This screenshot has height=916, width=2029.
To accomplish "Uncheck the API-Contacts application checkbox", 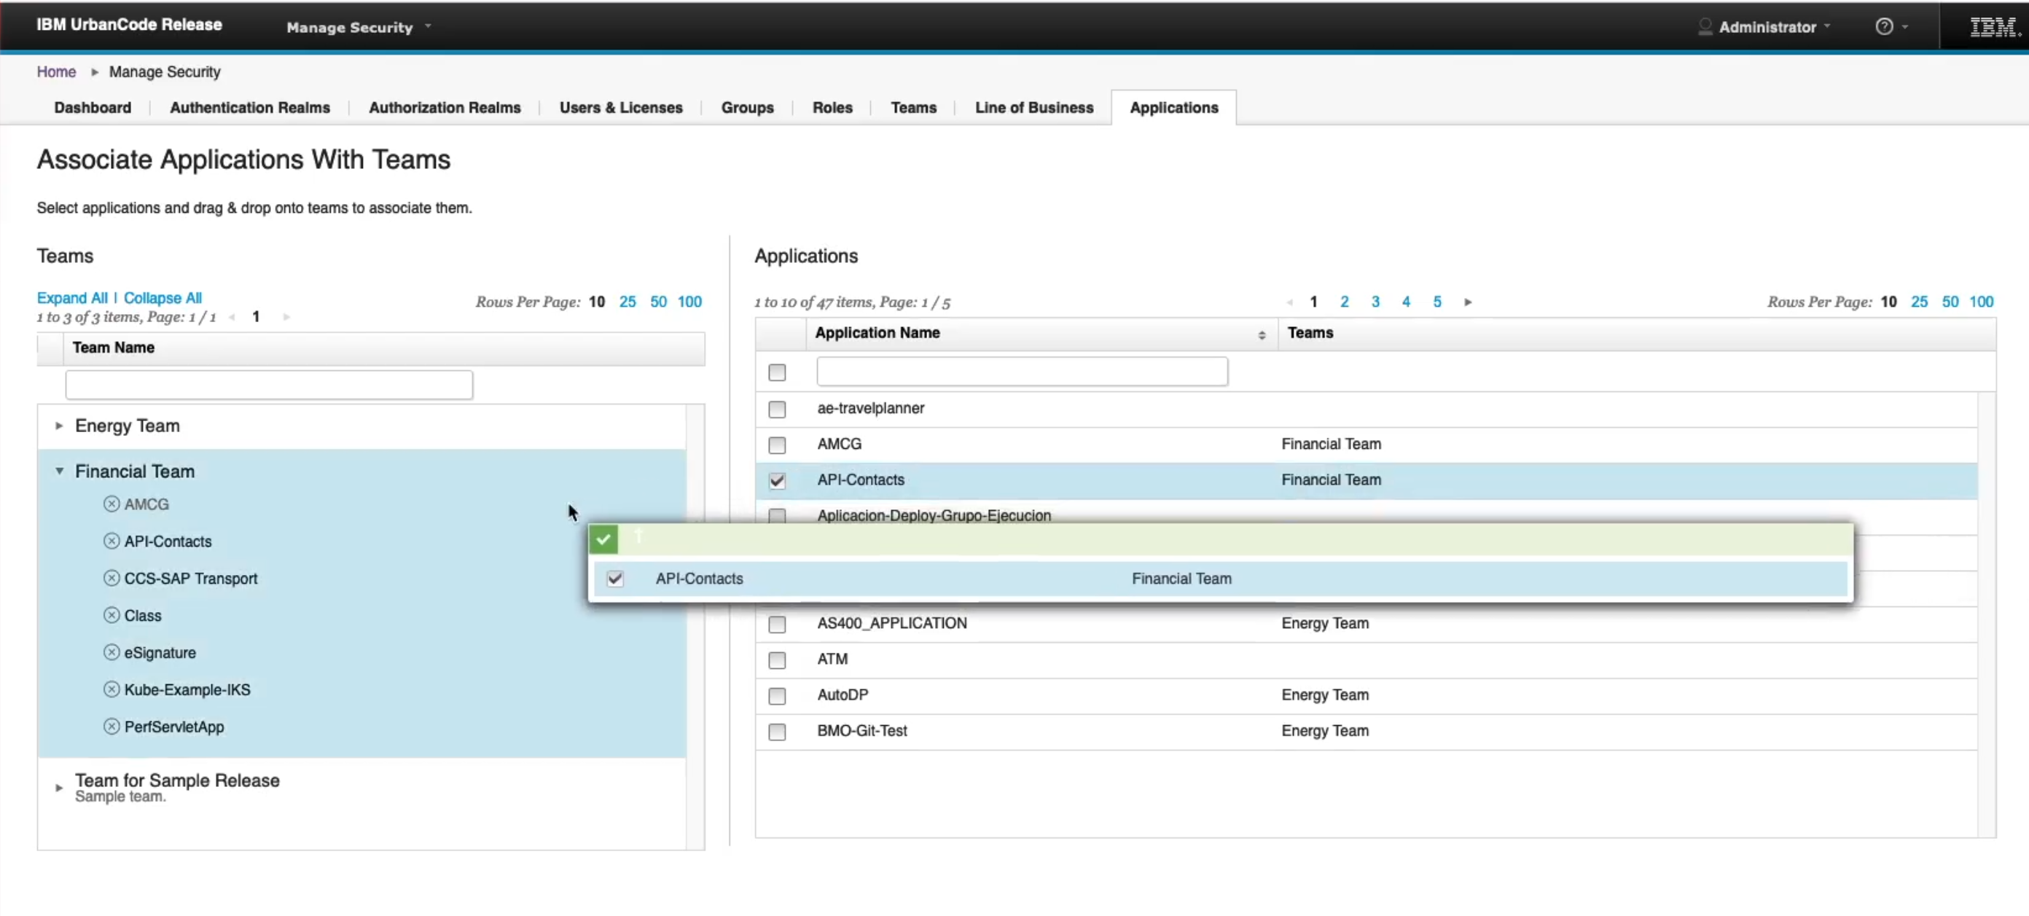I will point(778,480).
